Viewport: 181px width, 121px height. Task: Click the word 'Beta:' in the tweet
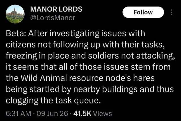pyautogui.click(x=16, y=33)
